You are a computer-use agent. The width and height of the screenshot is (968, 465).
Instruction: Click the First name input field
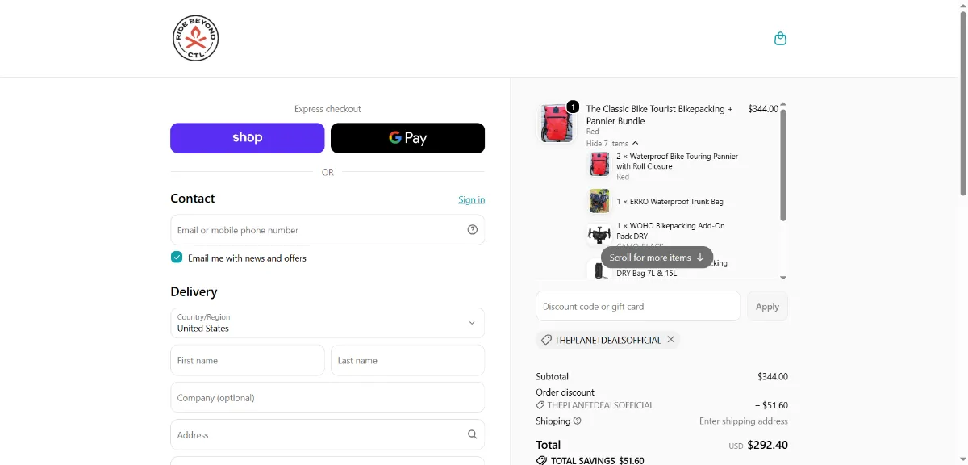[248, 361]
